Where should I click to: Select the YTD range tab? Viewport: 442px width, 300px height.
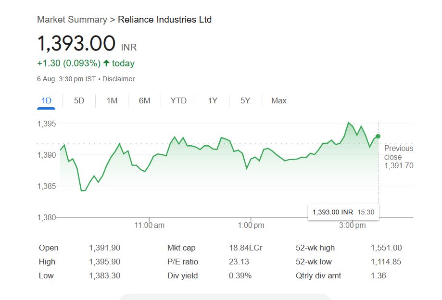click(178, 100)
